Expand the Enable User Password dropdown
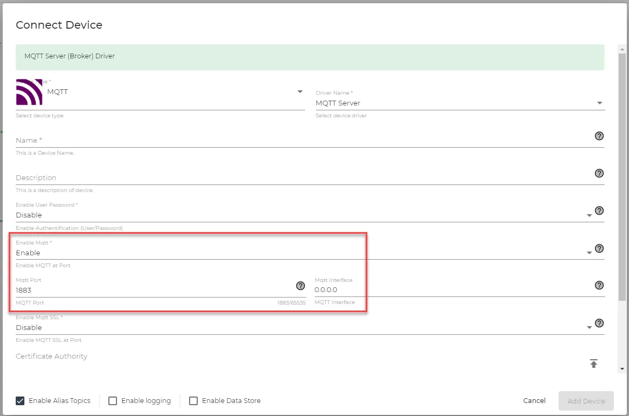Image resolution: width=629 pixels, height=416 pixels. click(x=589, y=215)
